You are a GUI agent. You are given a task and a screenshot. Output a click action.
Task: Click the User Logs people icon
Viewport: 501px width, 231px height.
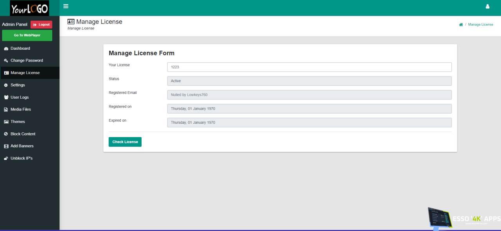[6, 97]
